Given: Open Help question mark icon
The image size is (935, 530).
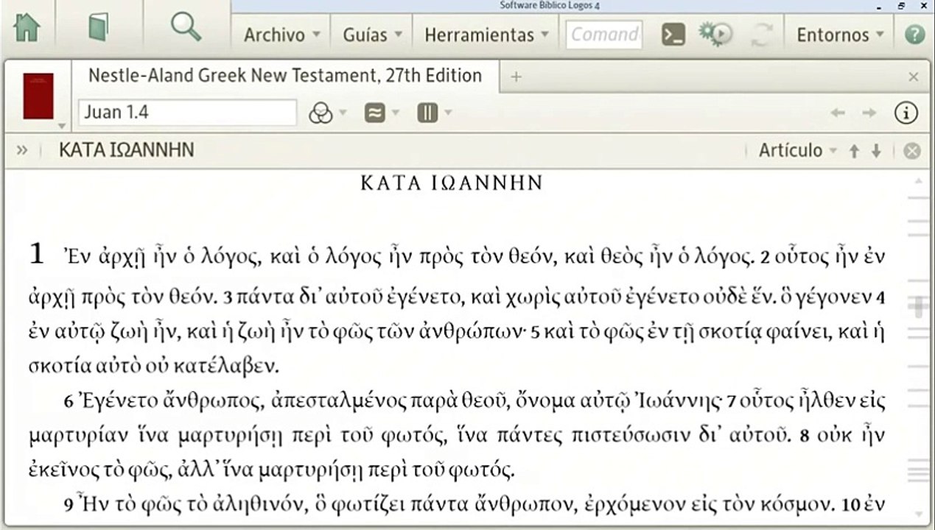Looking at the screenshot, I should pos(914,35).
